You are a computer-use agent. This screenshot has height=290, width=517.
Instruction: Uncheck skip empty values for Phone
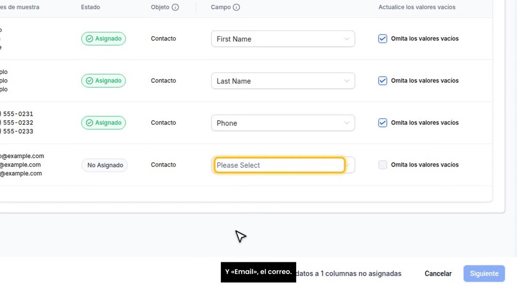click(383, 123)
